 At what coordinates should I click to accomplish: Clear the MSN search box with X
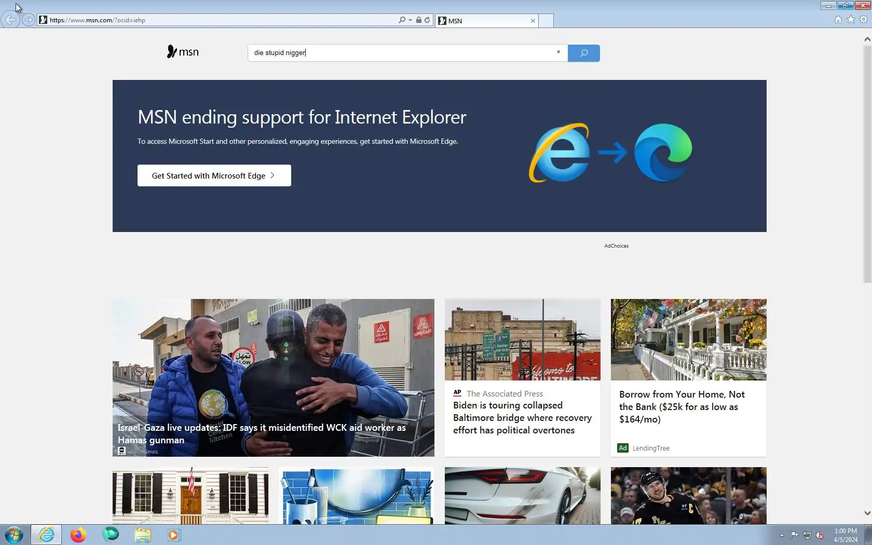[x=558, y=52]
